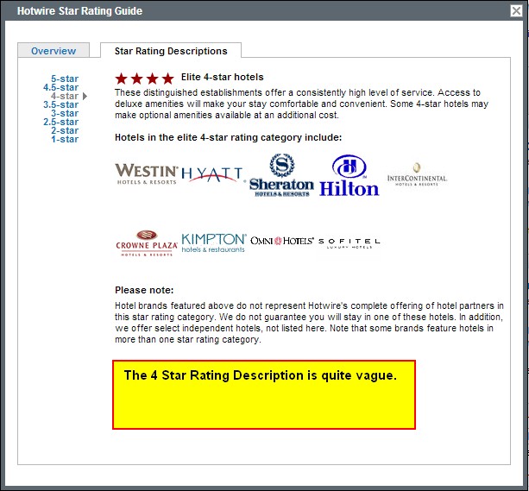Image resolution: width=529 pixels, height=491 pixels.
Task: Show the 3-star rating description
Action: point(65,113)
